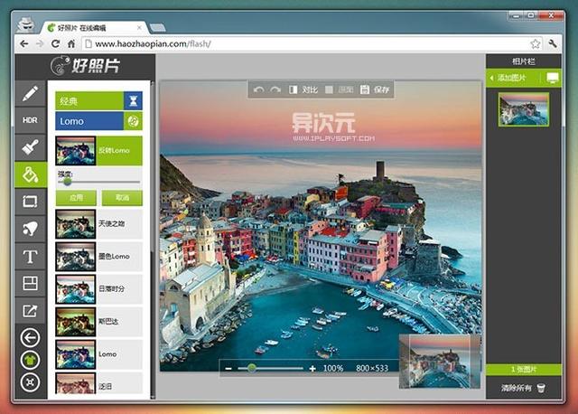
Task: Click the export share icon
Action: [x=31, y=310]
